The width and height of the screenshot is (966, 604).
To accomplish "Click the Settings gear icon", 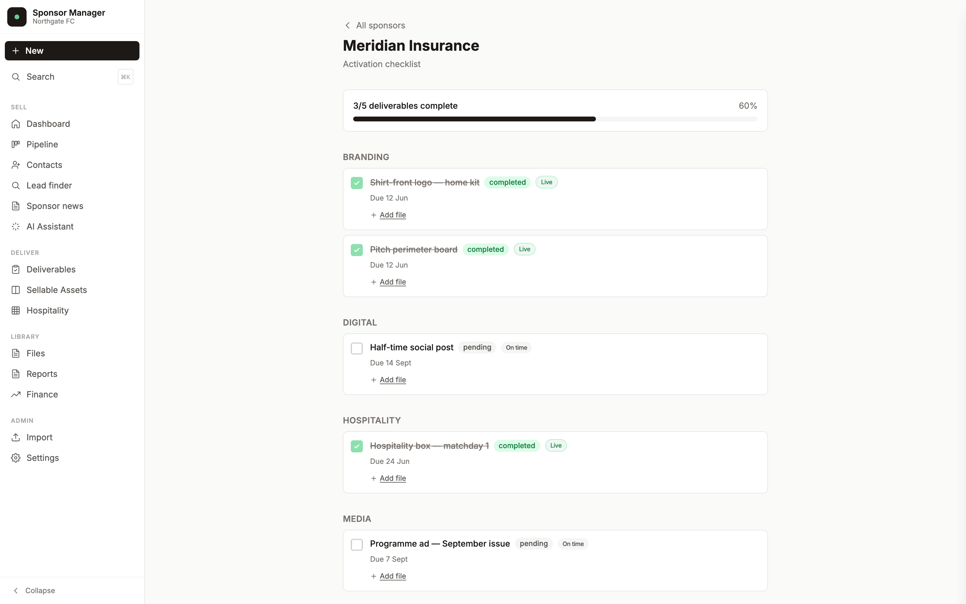I will pyautogui.click(x=16, y=458).
